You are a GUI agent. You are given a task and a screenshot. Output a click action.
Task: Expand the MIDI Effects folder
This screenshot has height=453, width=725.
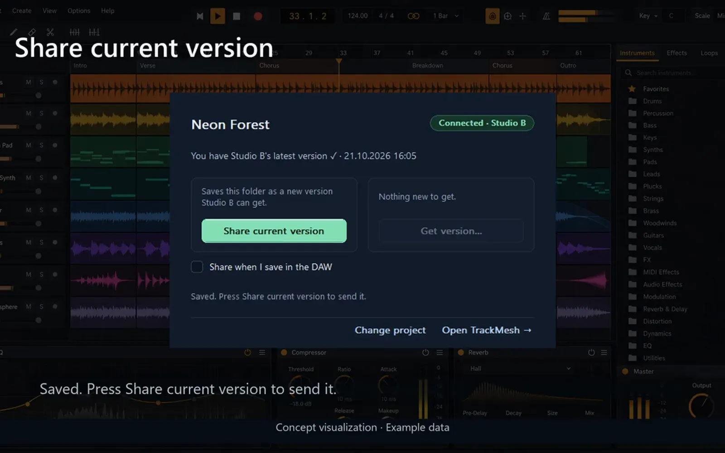tap(654, 272)
